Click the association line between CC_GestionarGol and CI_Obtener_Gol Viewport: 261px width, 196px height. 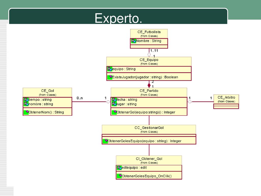pos(149,150)
